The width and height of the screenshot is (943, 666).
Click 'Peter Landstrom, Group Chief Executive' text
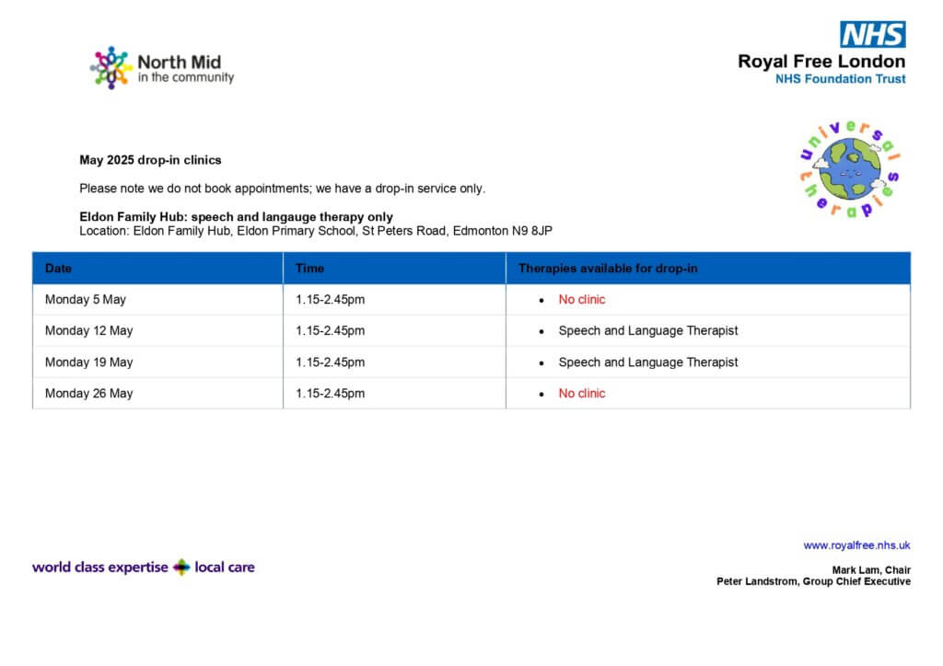pos(814,581)
